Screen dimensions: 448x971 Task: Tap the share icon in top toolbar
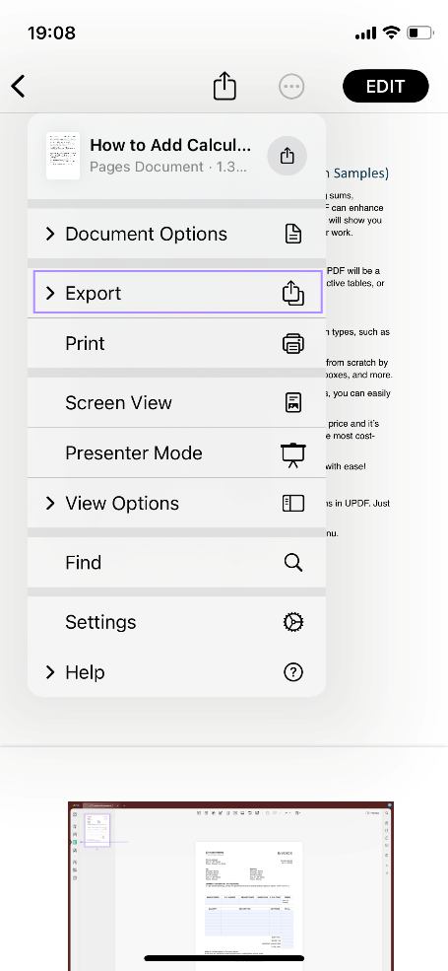pos(224,86)
